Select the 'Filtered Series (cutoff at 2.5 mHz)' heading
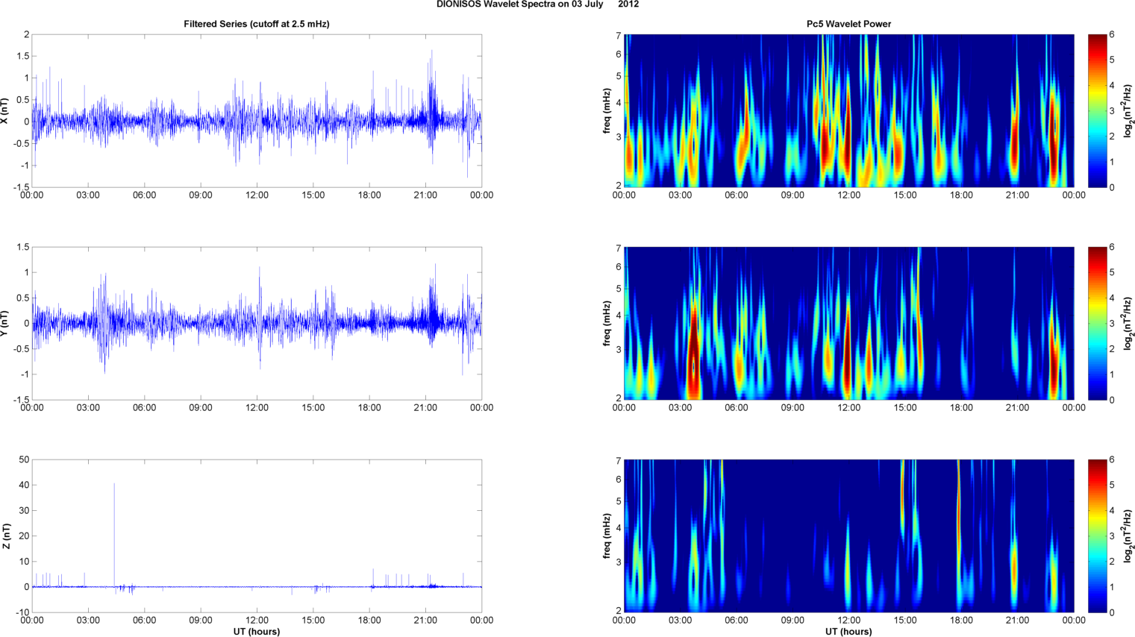This screenshot has width=1135, height=637. click(x=257, y=24)
